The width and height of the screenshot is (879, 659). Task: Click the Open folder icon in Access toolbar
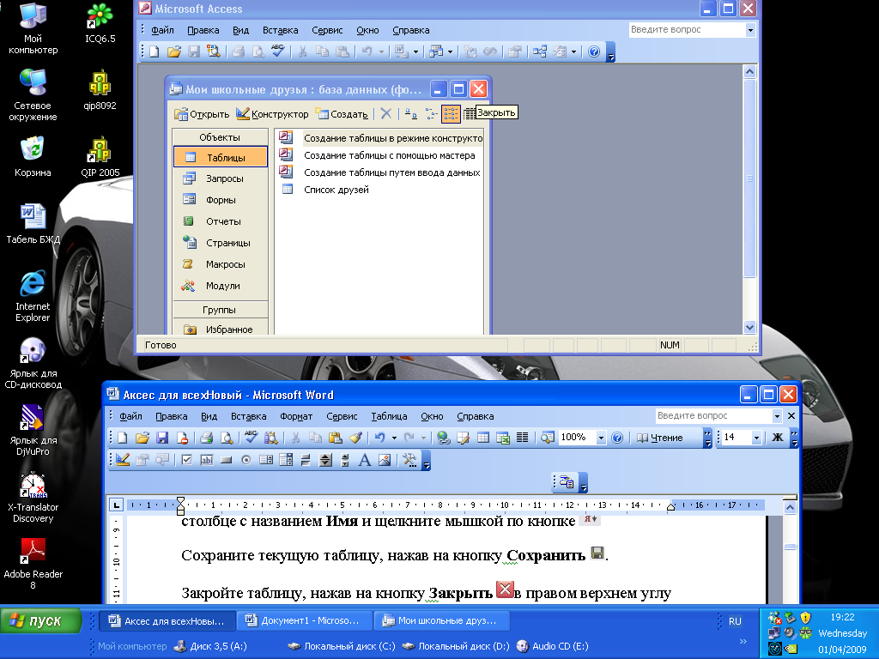click(173, 52)
